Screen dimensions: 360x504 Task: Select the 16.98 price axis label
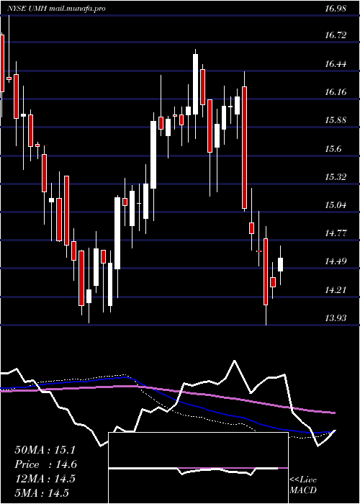336,9
